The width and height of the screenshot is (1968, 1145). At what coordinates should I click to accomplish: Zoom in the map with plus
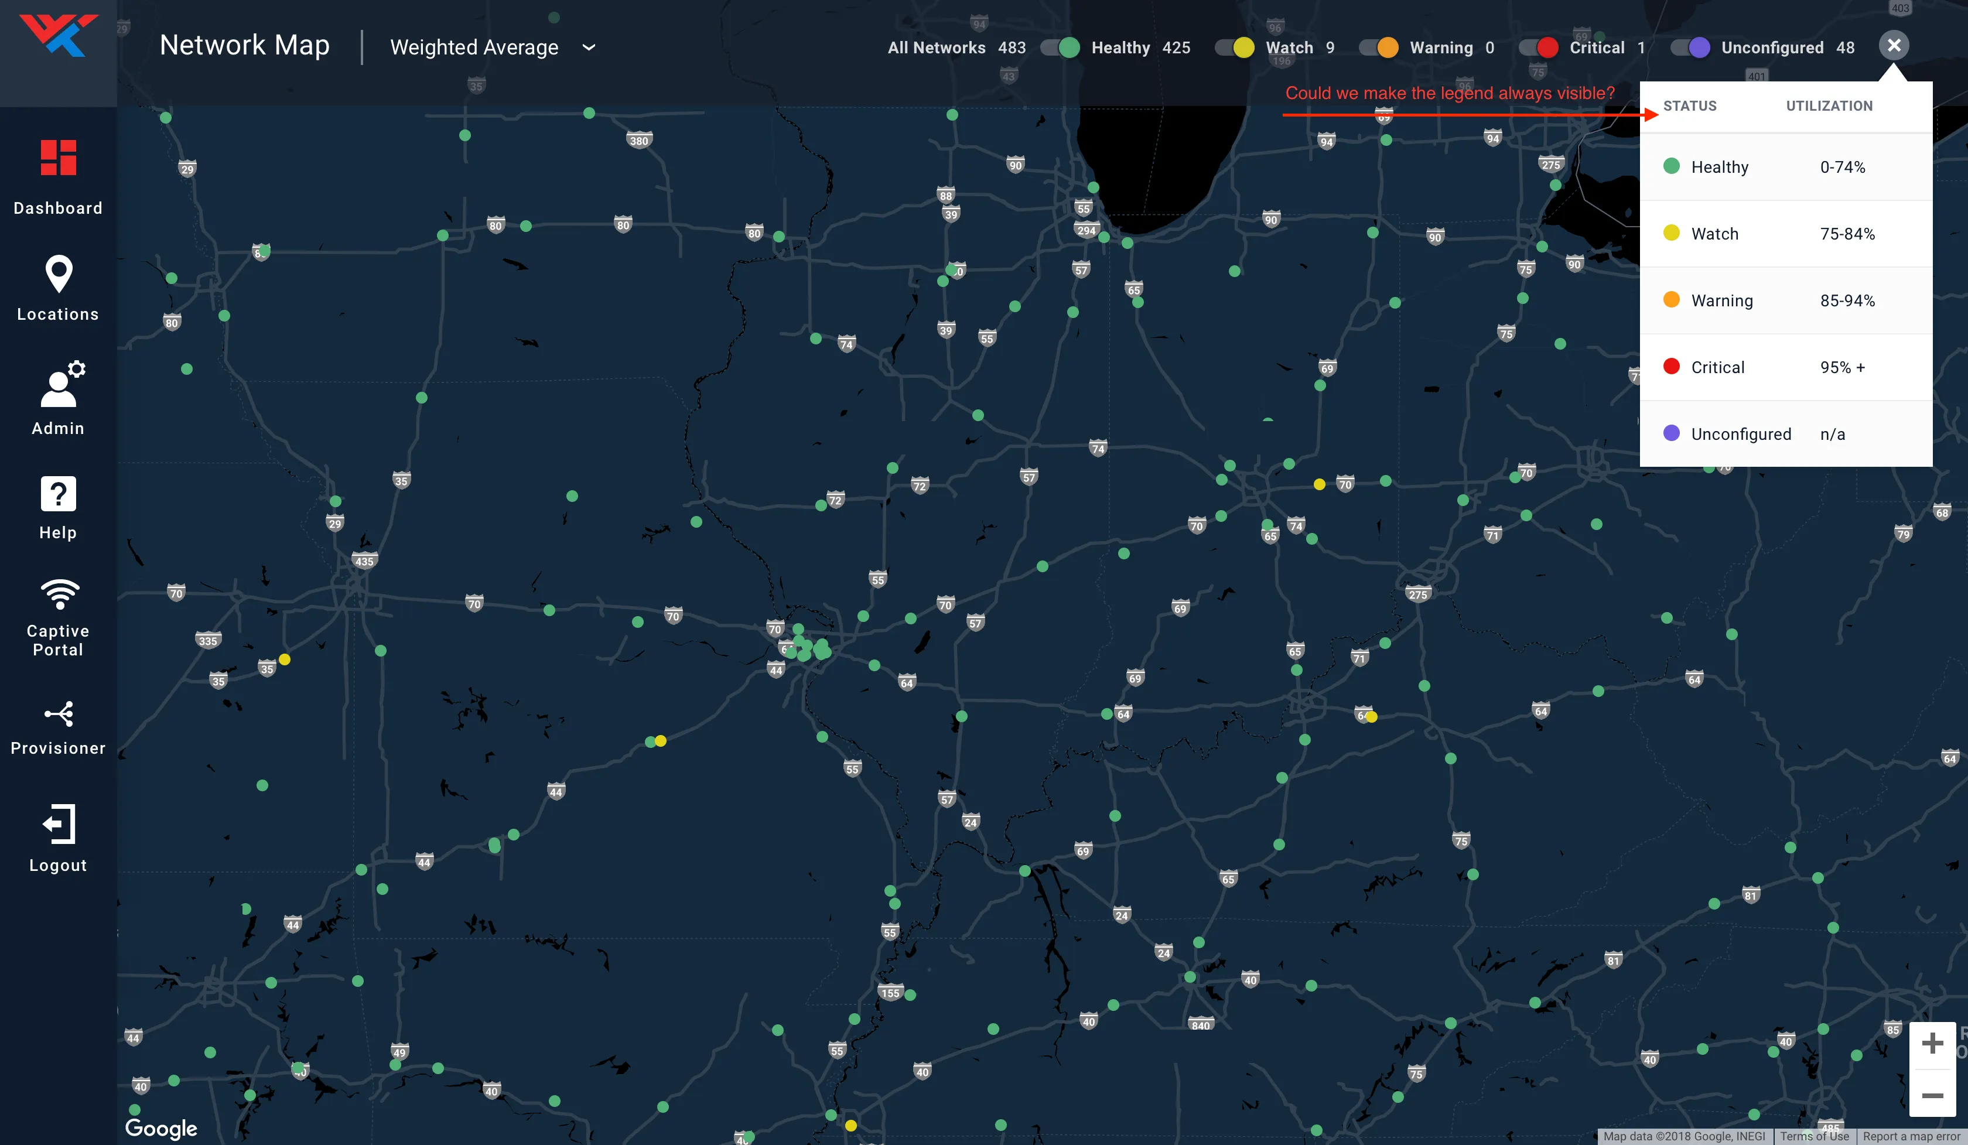tap(1932, 1044)
